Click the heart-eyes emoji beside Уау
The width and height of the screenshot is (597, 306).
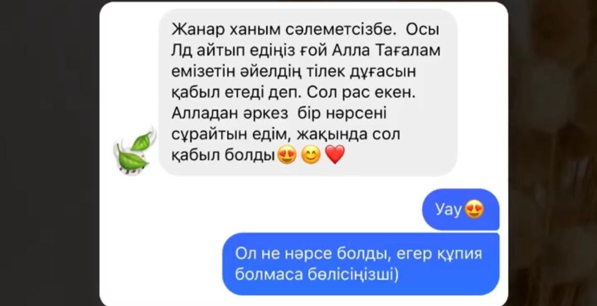click(x=475, y=209)
